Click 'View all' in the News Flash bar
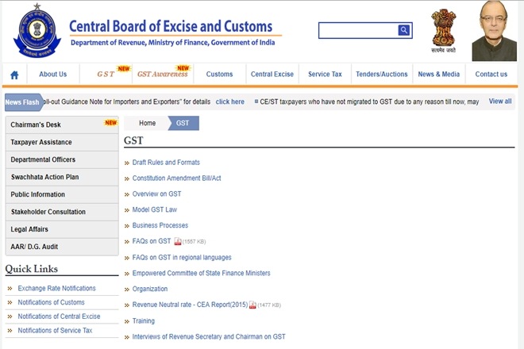Screen dimensions: 524x349 [x=500, y=102]
